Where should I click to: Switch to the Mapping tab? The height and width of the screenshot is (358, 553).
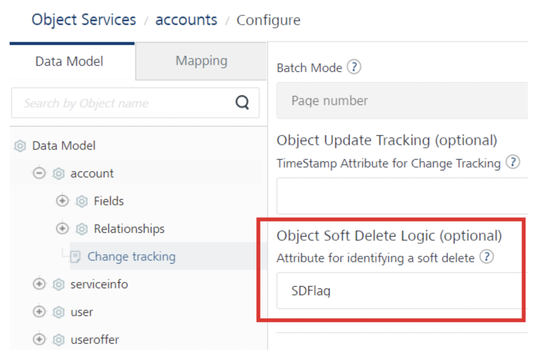201,61
